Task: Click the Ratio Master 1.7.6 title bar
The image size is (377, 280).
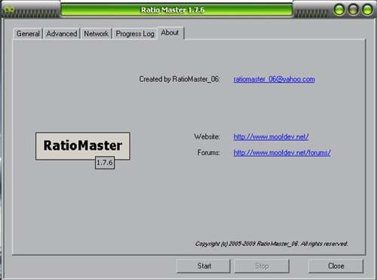Action: point(176,10)
